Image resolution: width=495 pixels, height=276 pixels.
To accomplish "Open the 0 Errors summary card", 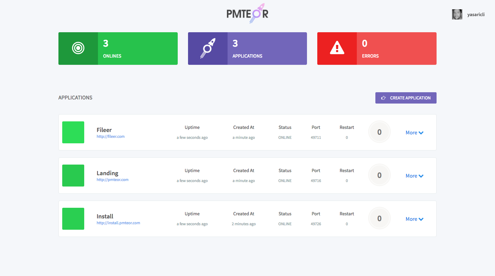I will click(377, 48).
